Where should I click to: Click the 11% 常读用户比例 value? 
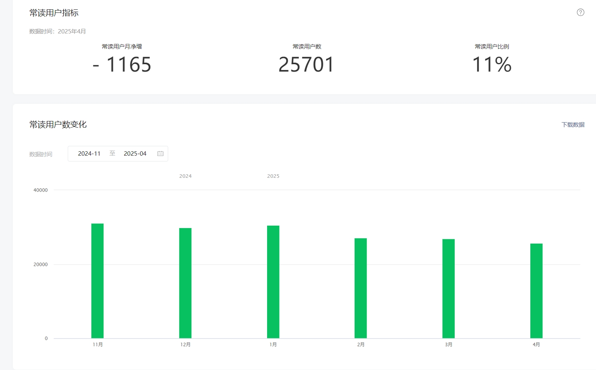(x=492, y=65)
